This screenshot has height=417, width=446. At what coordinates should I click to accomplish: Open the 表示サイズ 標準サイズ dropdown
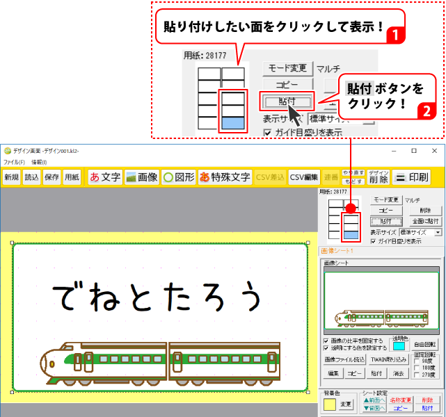tap(421, 232)
